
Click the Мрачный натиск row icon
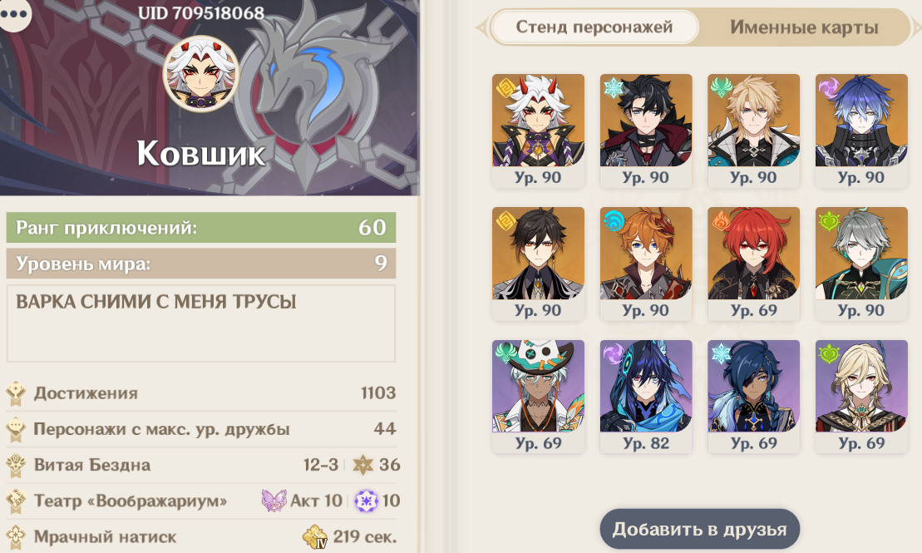[17, 536]
